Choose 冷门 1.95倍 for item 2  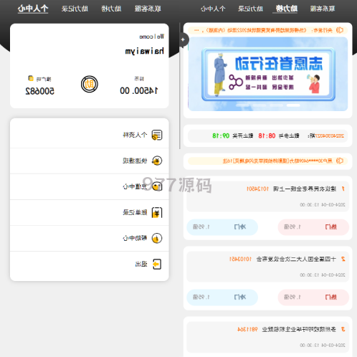[222, 297]
